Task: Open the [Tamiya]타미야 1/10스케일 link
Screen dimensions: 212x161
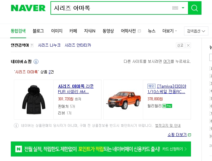Action: tap(167, 89)
